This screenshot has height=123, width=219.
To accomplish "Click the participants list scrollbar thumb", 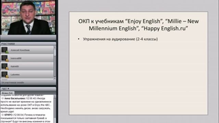I will (x=55, y=53).
